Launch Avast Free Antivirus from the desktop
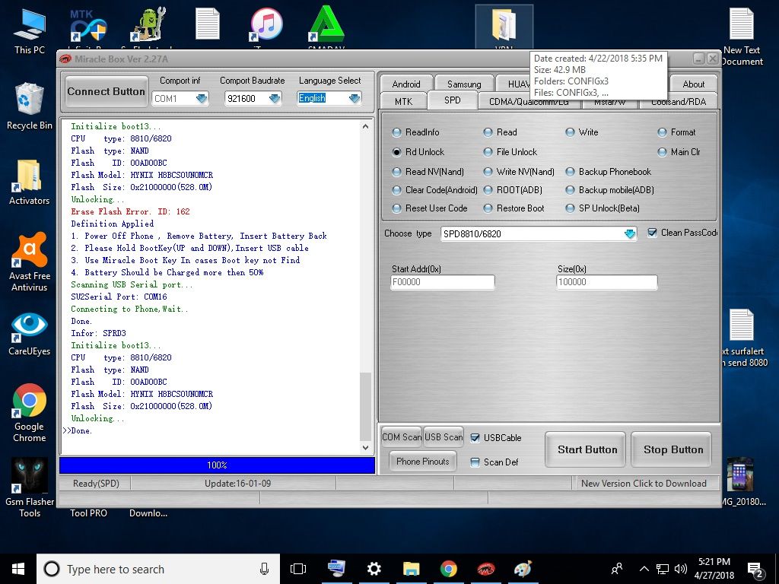Image resolution: width=779 pixels, height=584 pixels. tap(30, 262)
